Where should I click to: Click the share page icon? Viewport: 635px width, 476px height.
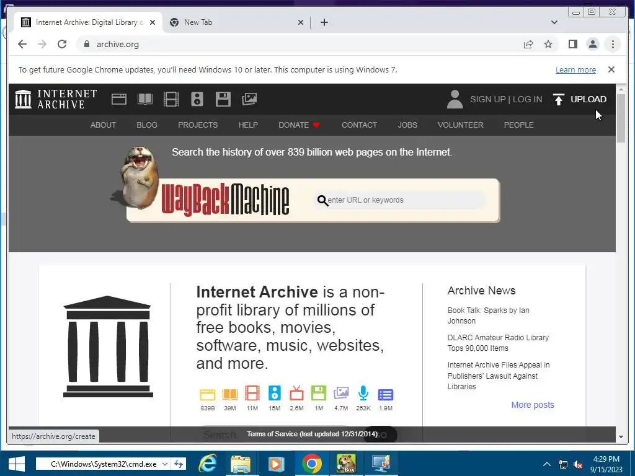point(528,44)
